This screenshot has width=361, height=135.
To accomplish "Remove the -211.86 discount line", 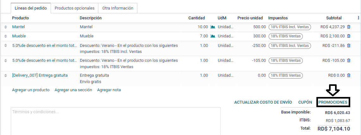I will pyautogui.click(x=349, y=46).
